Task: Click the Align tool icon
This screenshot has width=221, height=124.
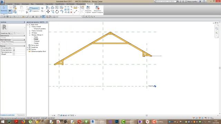Action: [48, 8]
